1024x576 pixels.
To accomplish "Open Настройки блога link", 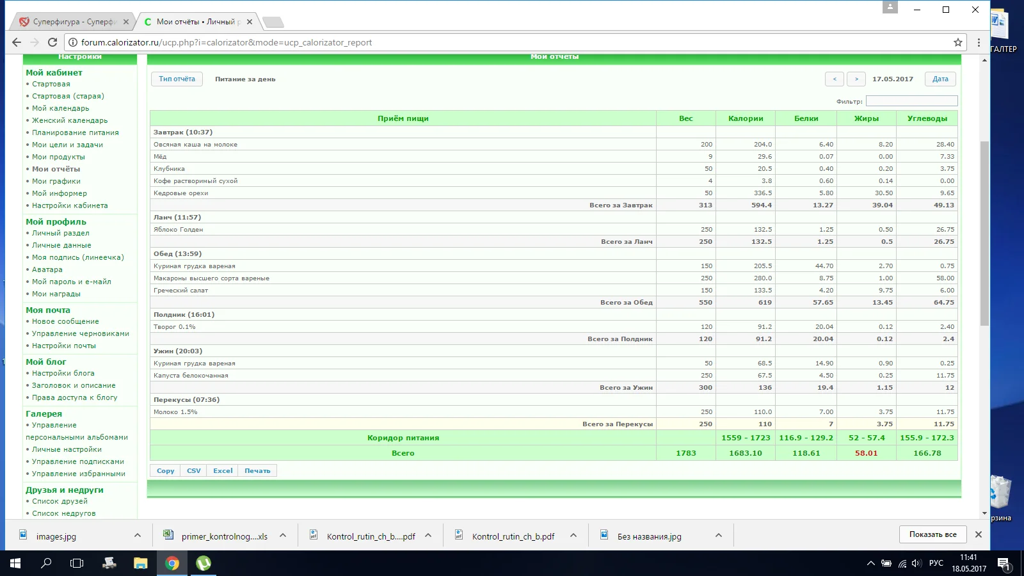I will pyautogui.click(x=63, y=373).
